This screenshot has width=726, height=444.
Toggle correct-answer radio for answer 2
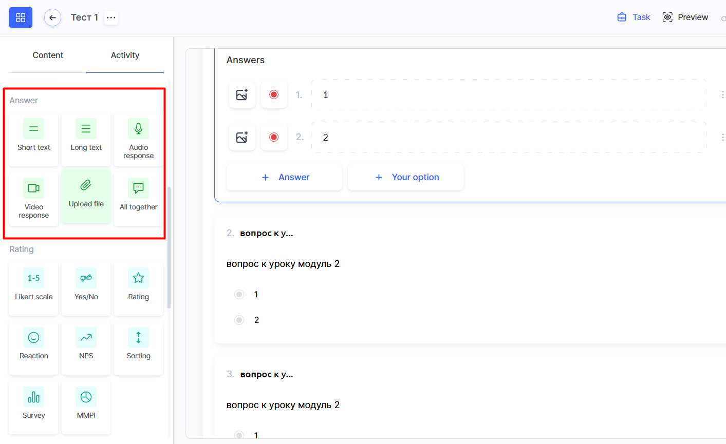pos(274,137)
